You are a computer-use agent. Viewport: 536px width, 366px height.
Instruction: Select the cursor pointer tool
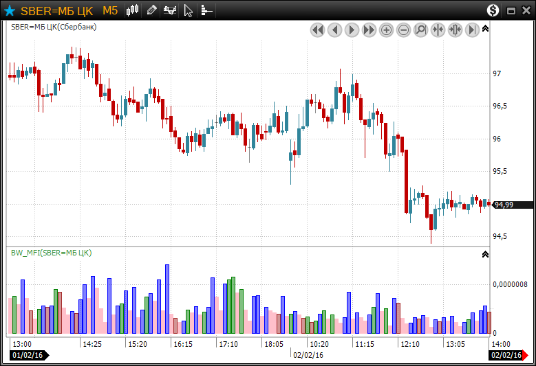[x=189, y=10]
